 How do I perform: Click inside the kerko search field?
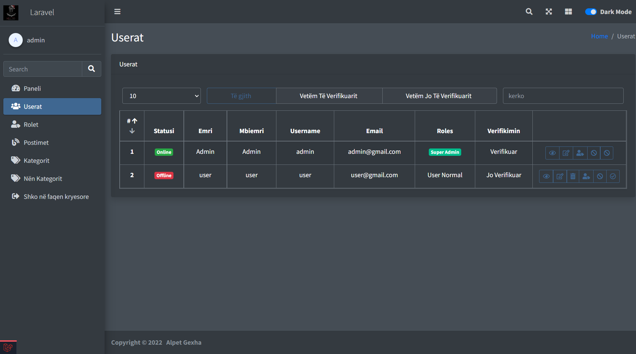click(563, 96)
